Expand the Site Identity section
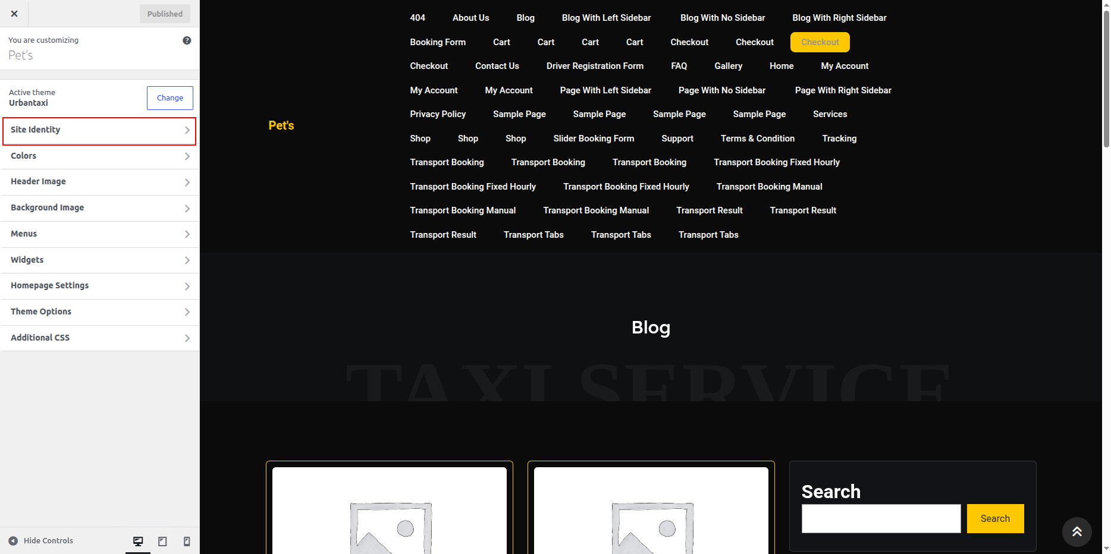This screenshot has height=554, width=1111. click(x=99, y=131)
